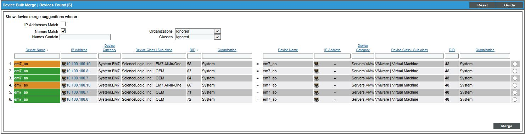Screen dimensions: 525x134
Task: Click green em7_ao name cell in row 2
Action: point(37,71)
